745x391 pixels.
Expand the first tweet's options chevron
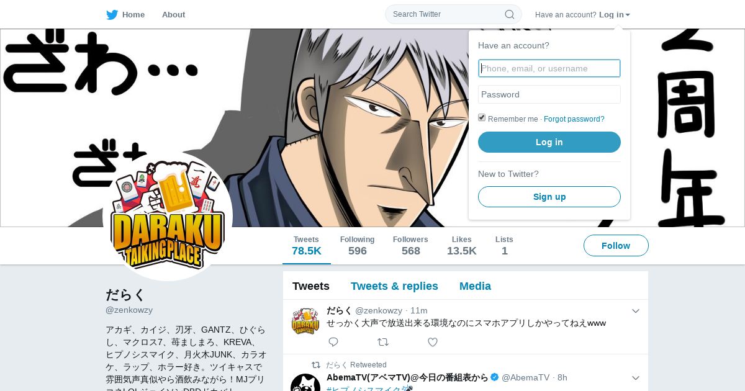[636, 311]
